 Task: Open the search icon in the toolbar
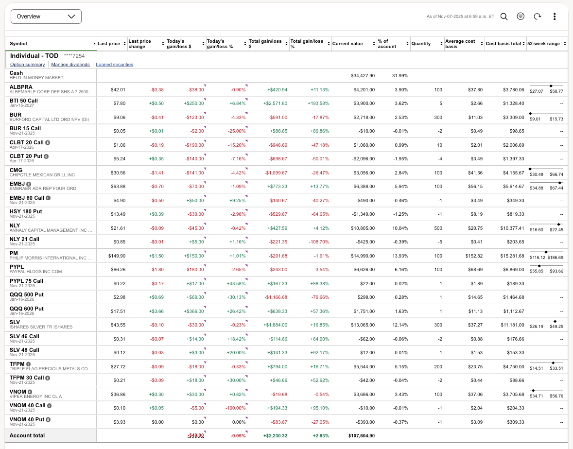click(504, 17)
